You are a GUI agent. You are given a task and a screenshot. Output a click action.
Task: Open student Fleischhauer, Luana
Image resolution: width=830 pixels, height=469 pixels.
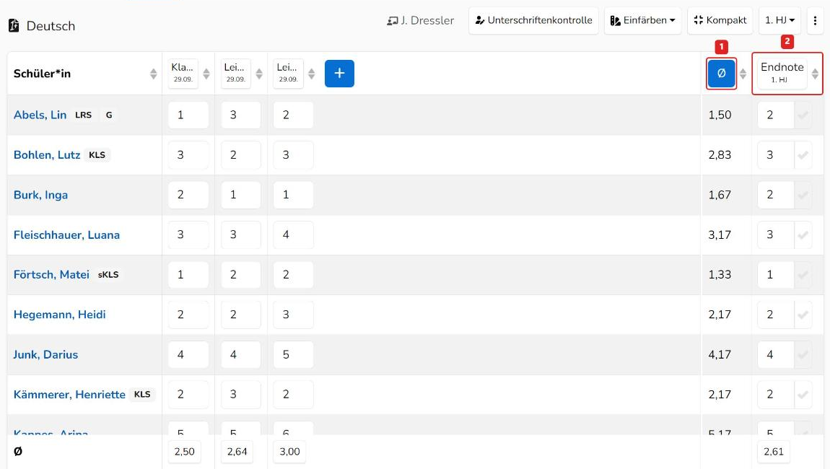[x=66, y=234]
